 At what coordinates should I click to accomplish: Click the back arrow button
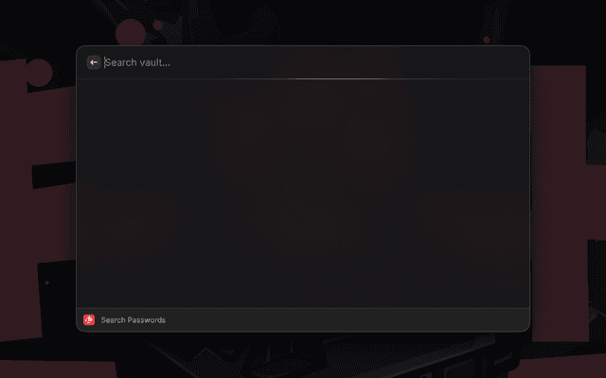click(94, 62)
